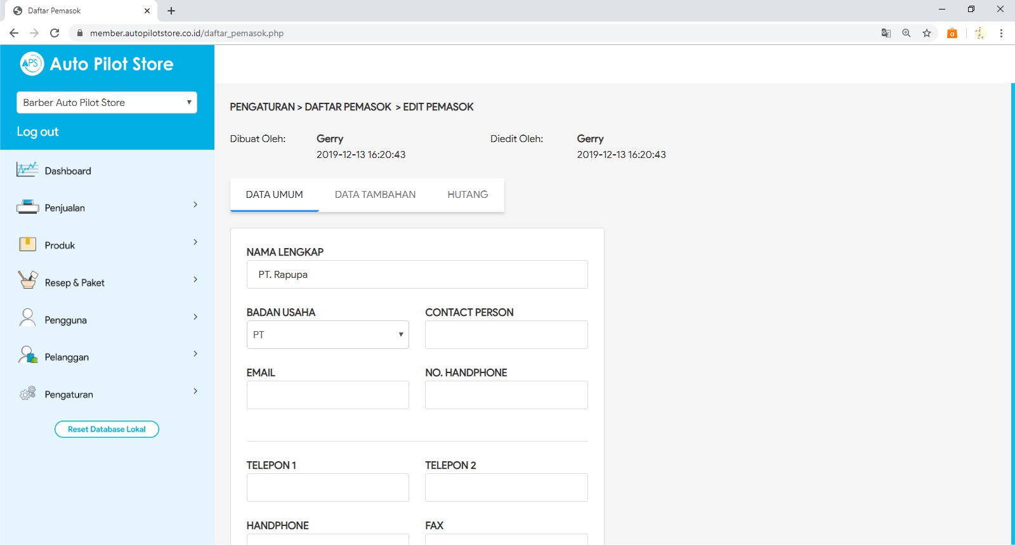Click the Produk box icon

click(x=27, y=245)
